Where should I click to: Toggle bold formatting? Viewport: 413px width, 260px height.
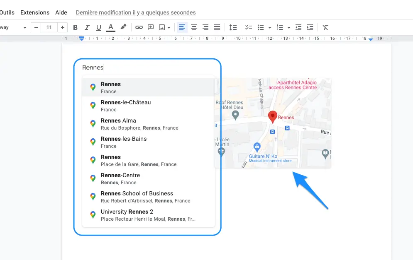[75, 27]
